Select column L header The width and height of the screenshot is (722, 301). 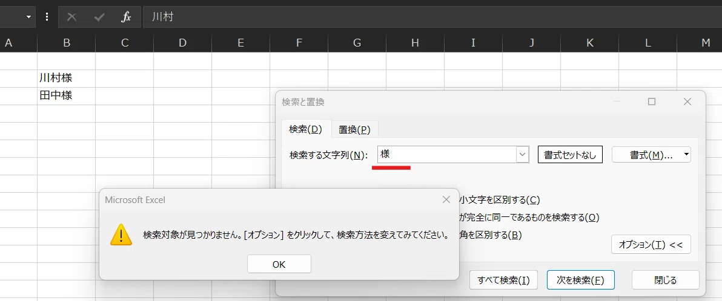[648, 43]
